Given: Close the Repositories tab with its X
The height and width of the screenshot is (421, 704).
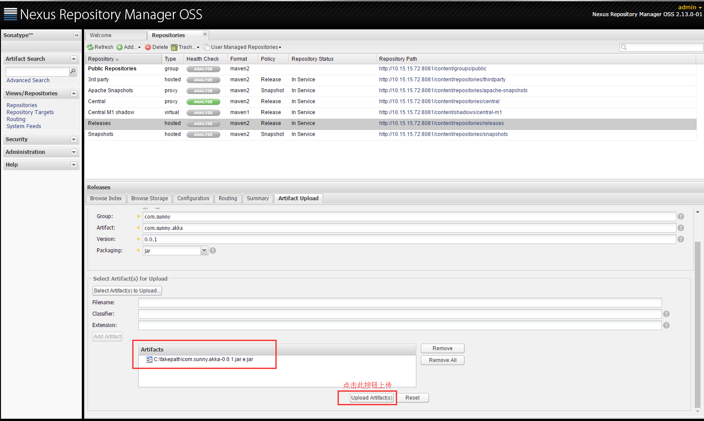Looking at the screenshot, I should (x=205, y=34).
